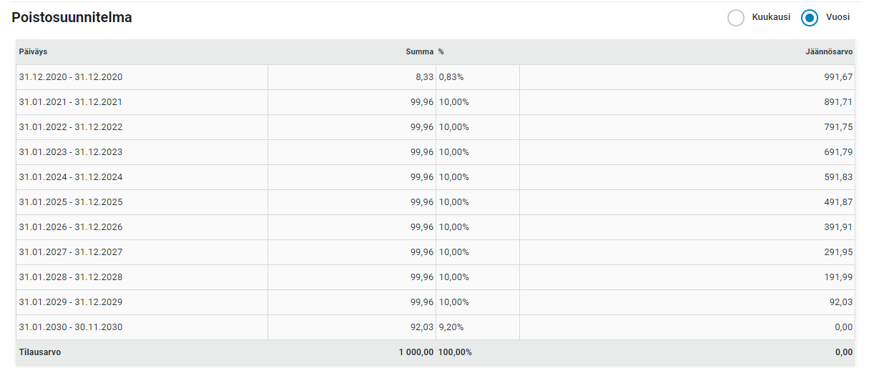Click the 991,67 residual value cell
This screenshot has height=373, width=869.
click(838, 77)
